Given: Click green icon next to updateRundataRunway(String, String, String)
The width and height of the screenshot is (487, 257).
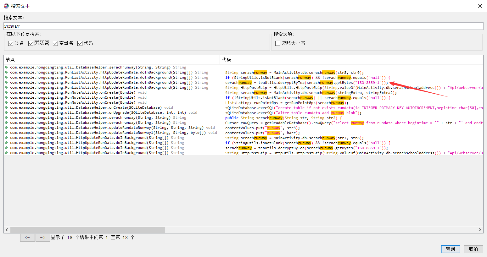Looking at the screenshot, I should click(6, 128).
